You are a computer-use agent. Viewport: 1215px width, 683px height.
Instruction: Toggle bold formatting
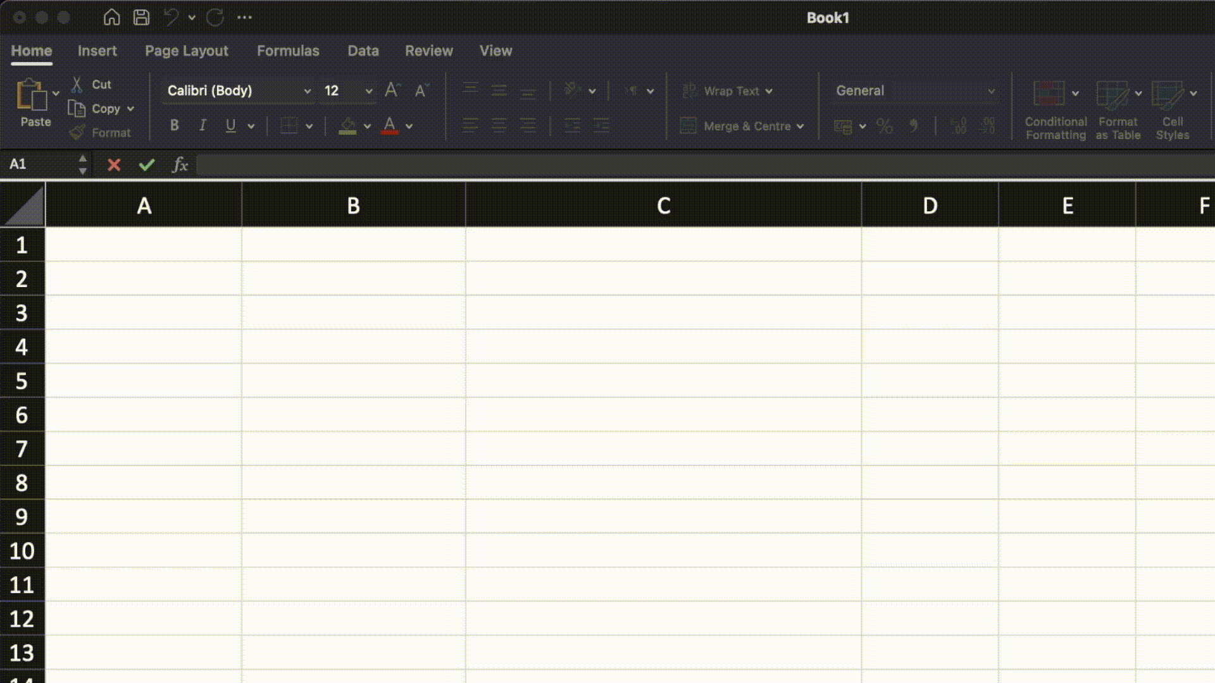point(175,125)
